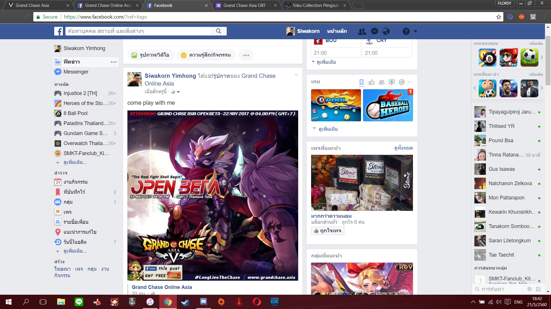Click the Facebook search input field
The image size is (551, 309).
138,31
